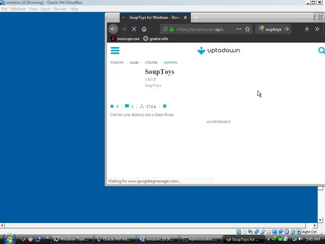Switch to Windows Task Manager in taskbar

click(72, 239)
